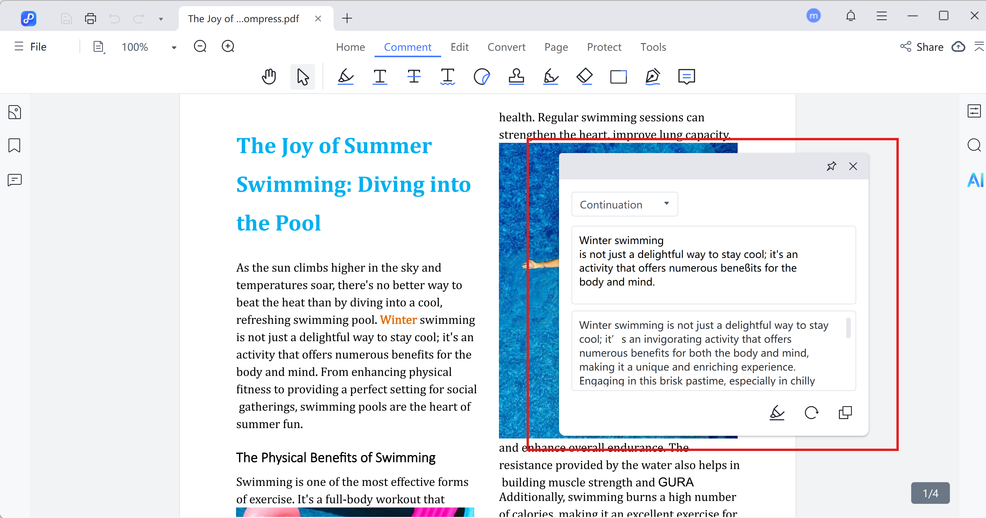Select the Squiggly underline tool
The image size is (986, 518).
click(447, 77)
